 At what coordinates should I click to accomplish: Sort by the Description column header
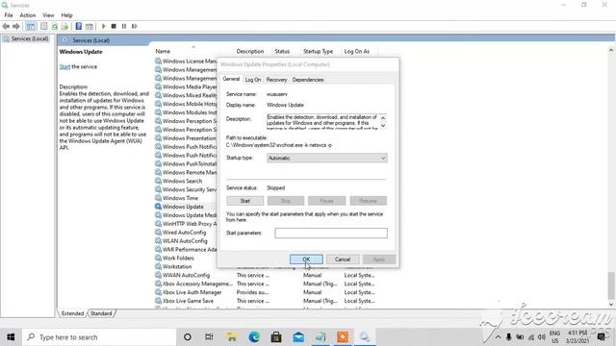[x=250, y=51]
